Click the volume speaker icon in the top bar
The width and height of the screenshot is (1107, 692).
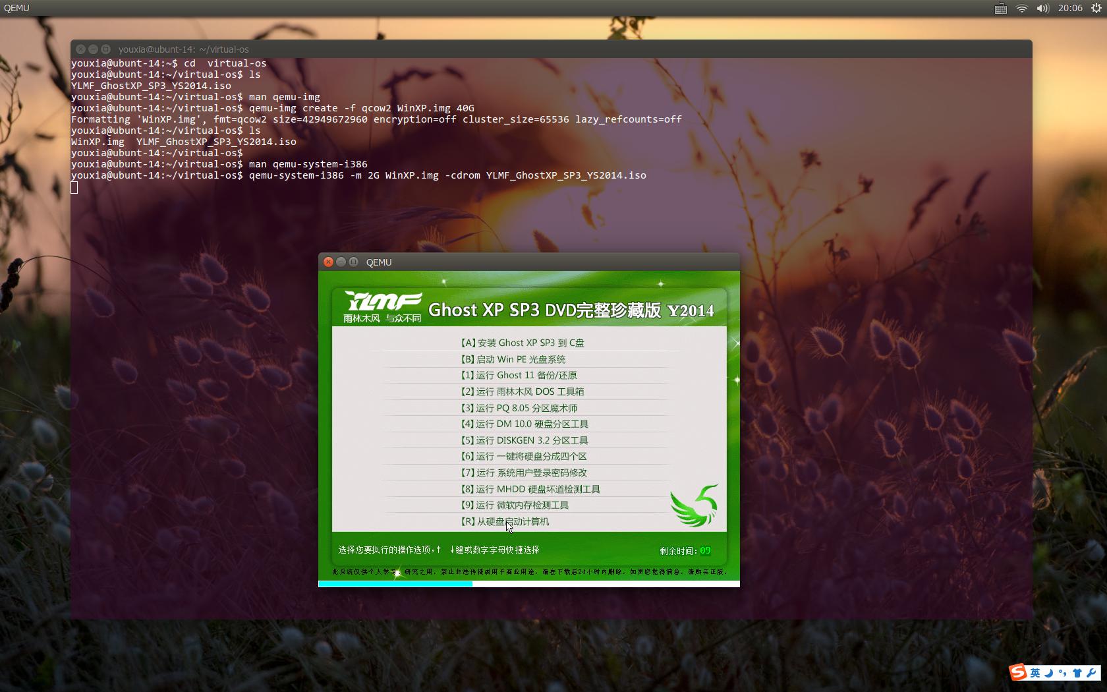click(1042, 8)
